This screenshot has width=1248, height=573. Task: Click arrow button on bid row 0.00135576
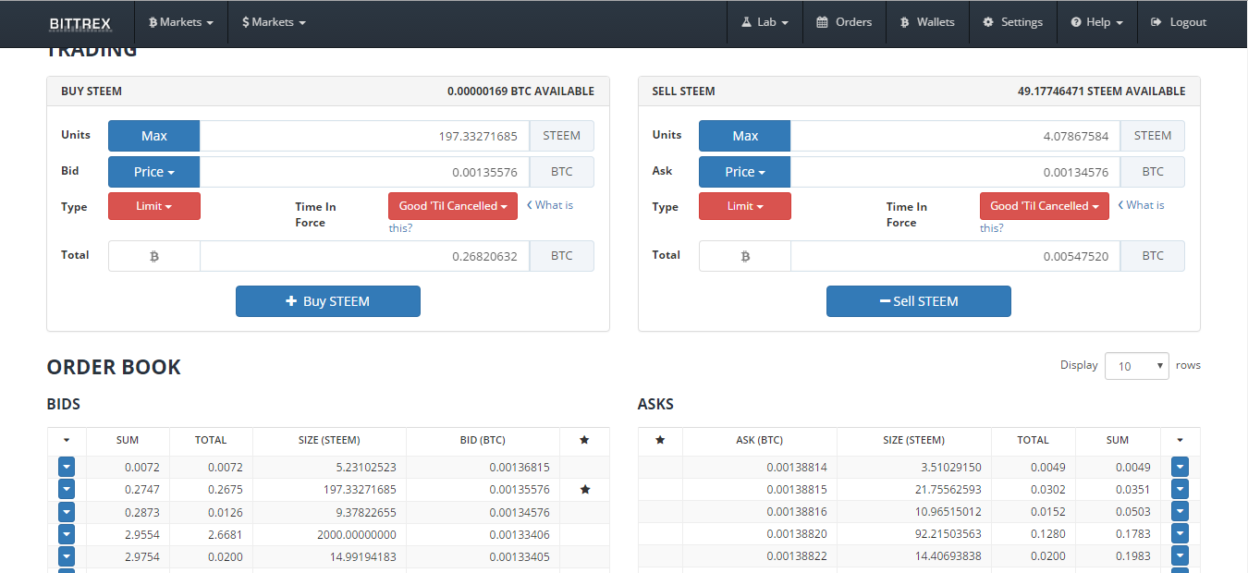tap(67, 489)
